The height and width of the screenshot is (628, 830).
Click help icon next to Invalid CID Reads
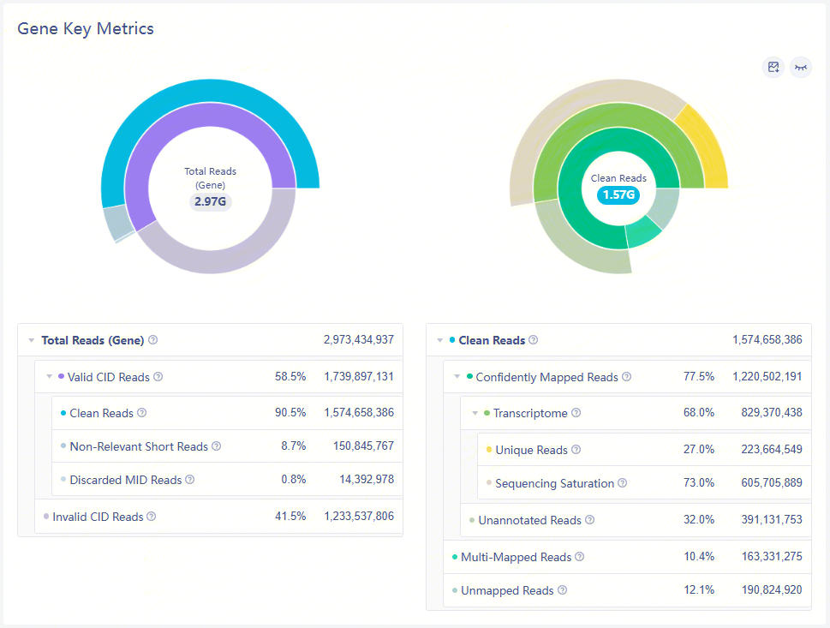(x=152, y=517)
